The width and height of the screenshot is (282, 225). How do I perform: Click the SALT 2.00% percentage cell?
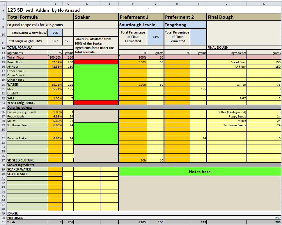pos(55,98)
